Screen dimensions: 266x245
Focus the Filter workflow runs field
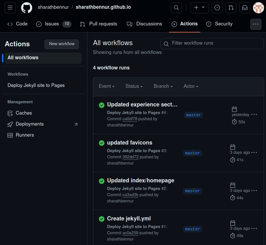(x=212, y=43)
